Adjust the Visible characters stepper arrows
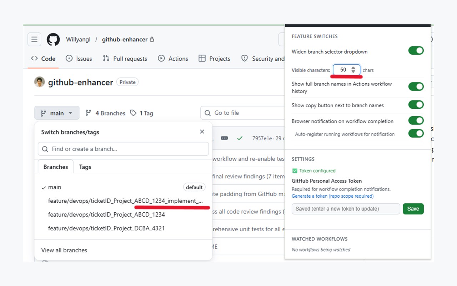 [x=353, y=70]
